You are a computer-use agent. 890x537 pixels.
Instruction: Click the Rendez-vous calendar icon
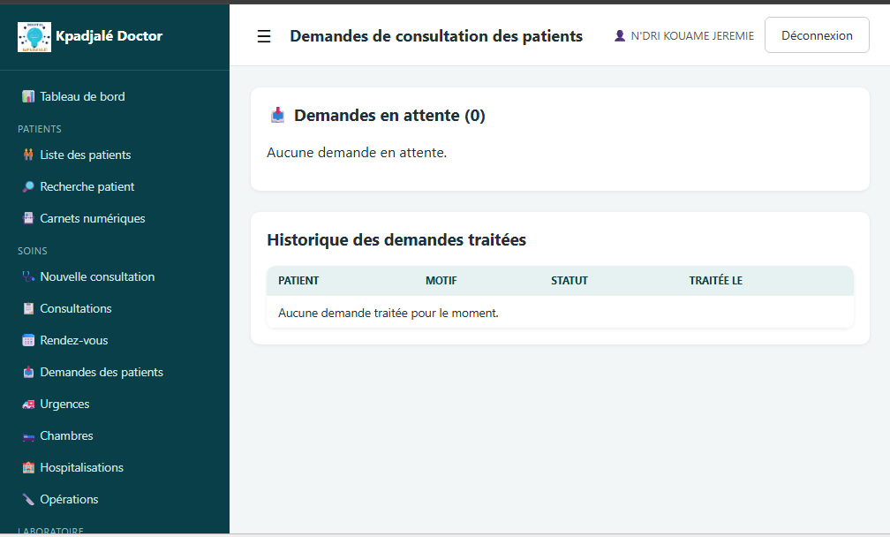(x=28, y=340)
